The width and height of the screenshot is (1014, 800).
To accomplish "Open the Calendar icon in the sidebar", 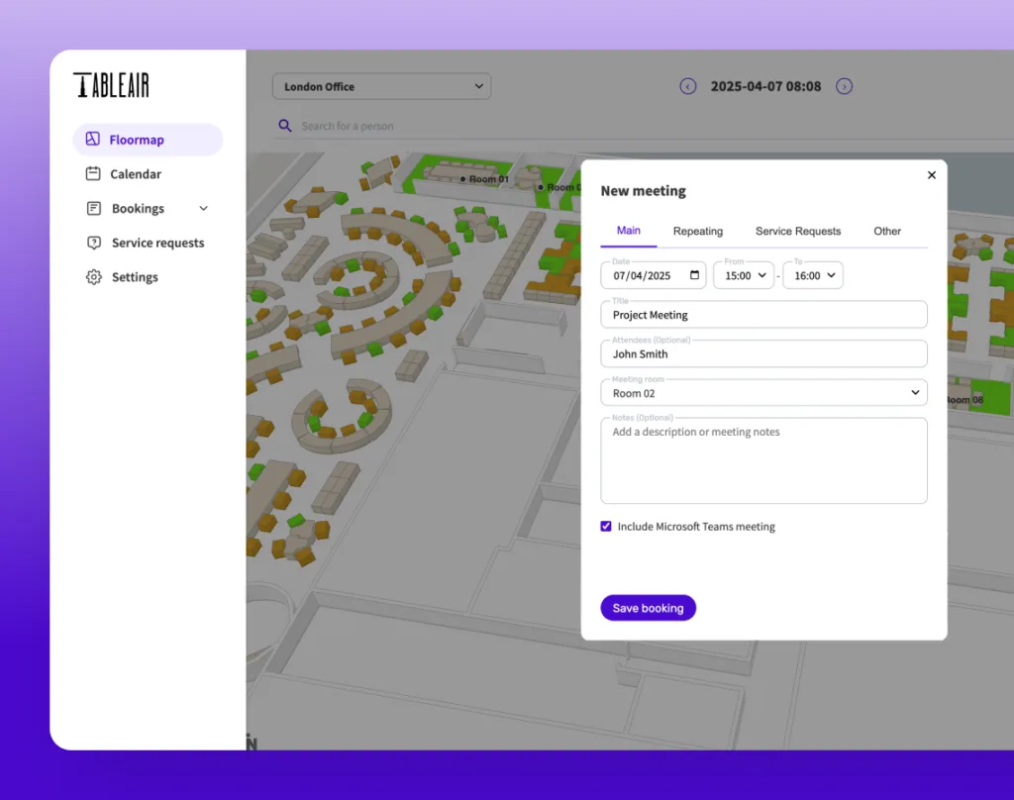I will (x=93, y=173).
